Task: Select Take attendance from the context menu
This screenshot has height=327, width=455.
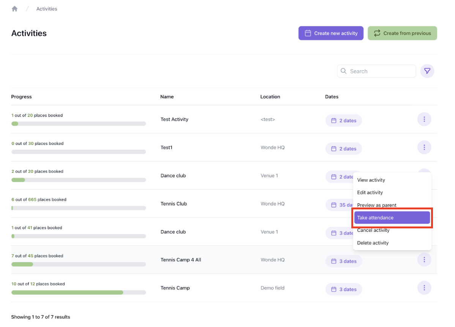Action: [x=392, y=218]
